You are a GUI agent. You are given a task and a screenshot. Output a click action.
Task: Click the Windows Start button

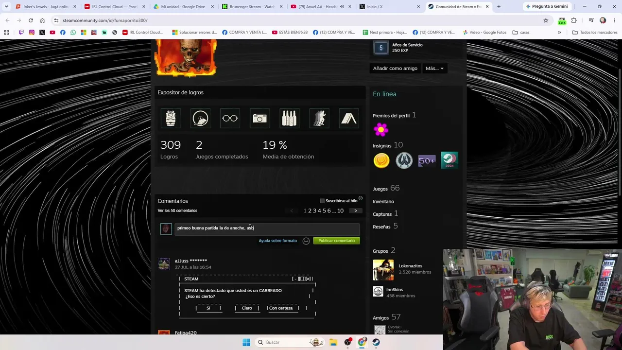click(x=246, y=342)
